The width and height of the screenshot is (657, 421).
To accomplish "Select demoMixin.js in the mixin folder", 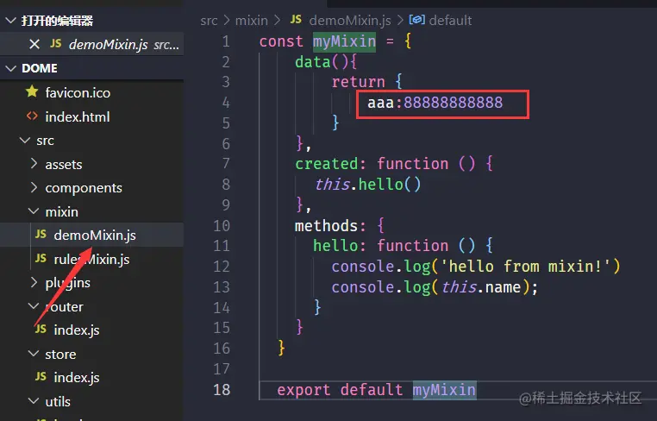I will (95, 236).
